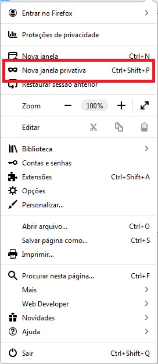Expand the Web Developer submenu chevron
158x364 pixels.
[x=146, y=303]
